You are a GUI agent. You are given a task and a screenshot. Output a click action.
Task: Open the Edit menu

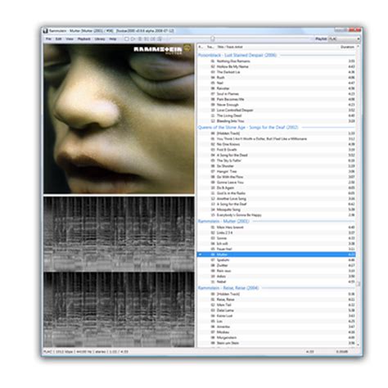(58, 39)
